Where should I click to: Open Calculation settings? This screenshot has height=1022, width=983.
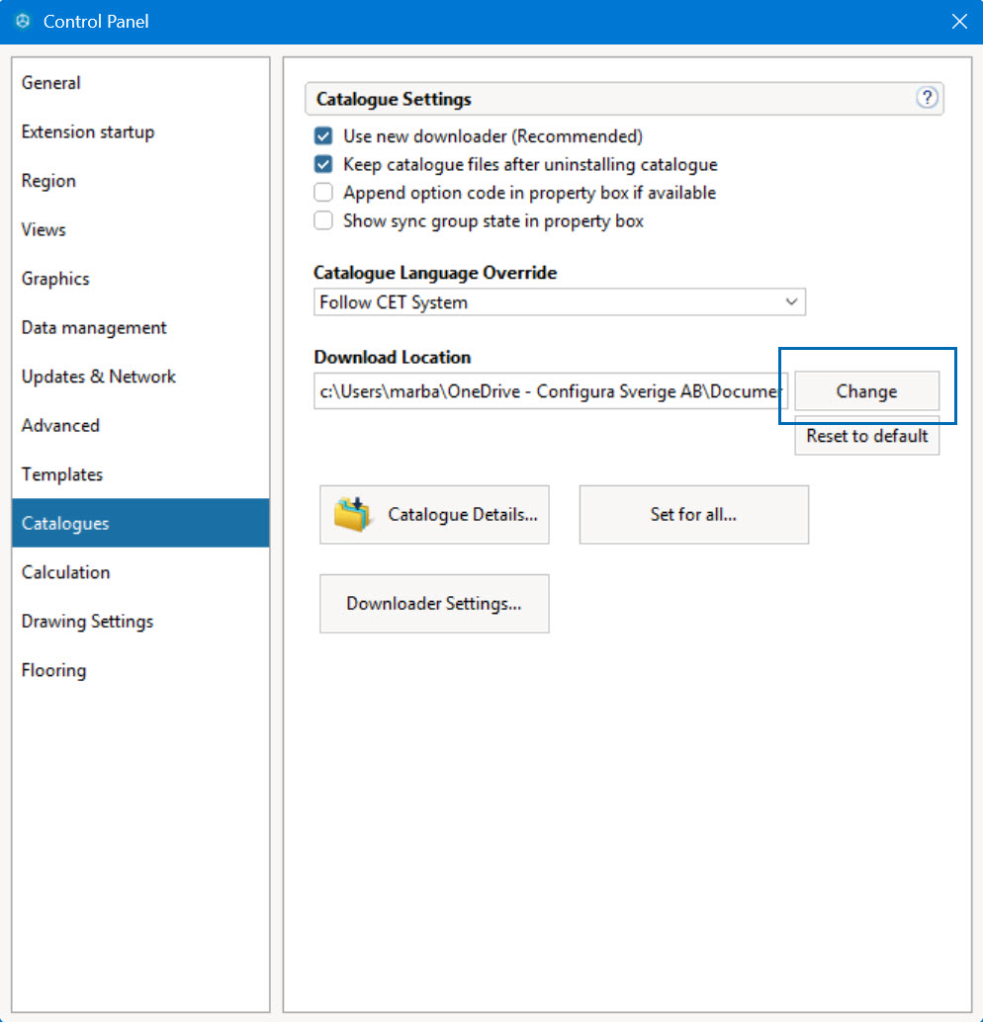140,571
